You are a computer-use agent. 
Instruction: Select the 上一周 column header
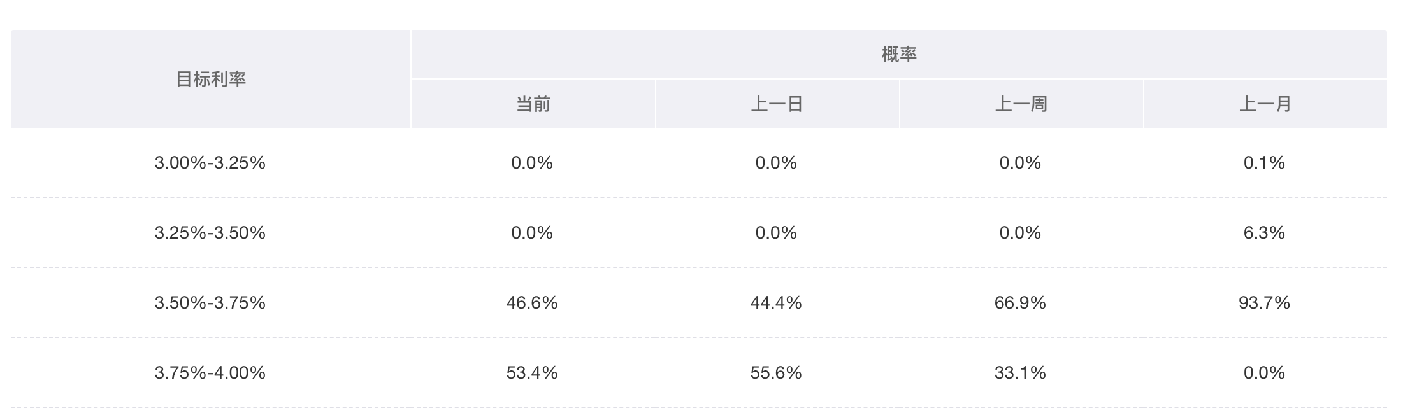click(x=1021, y=104)
